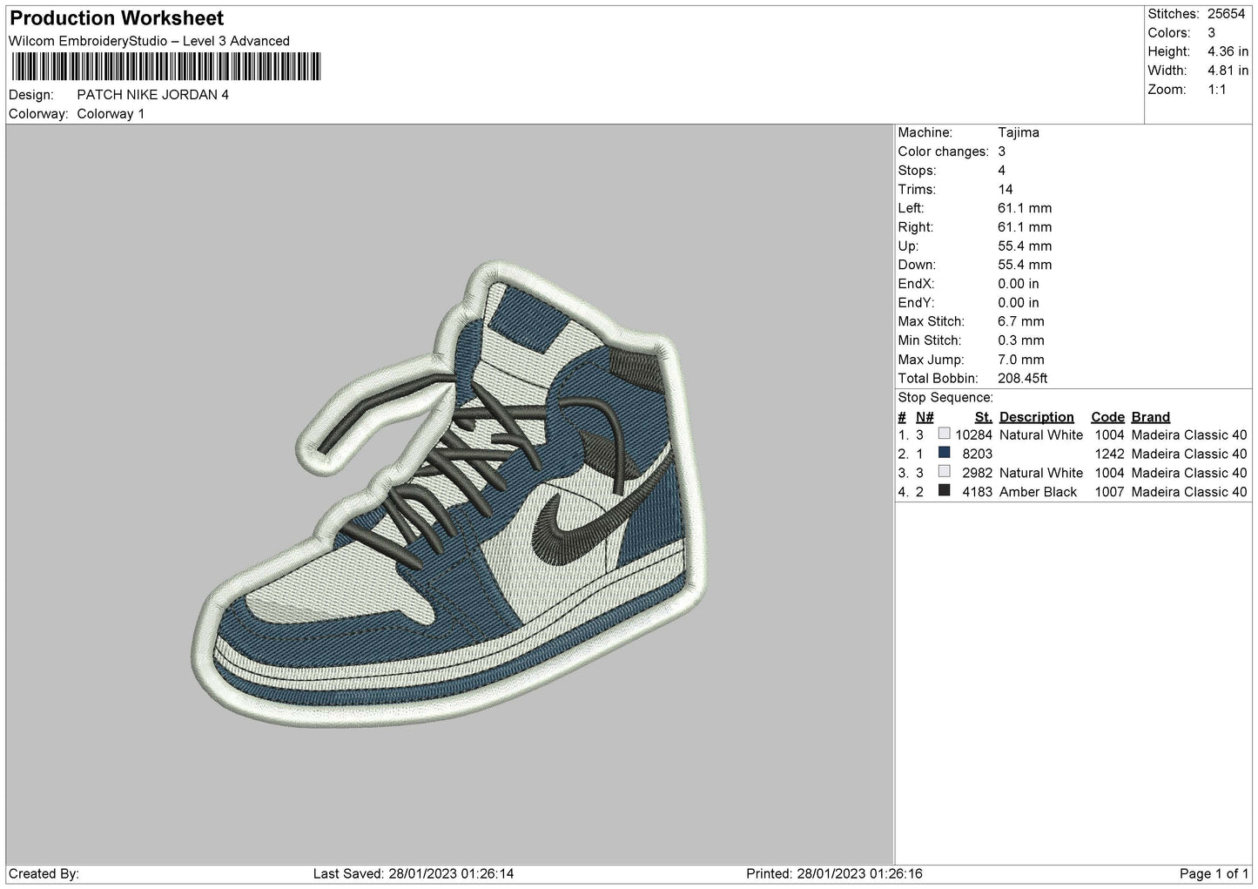This screenshot has height=889, width=1258.
Task: Click the Colorway 1 value
Action: pyautogui.click(x=111, y=114)
